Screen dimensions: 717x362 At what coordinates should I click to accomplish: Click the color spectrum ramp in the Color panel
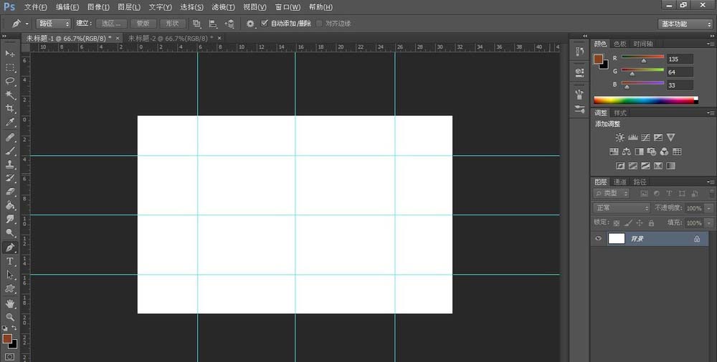(645, 99)
